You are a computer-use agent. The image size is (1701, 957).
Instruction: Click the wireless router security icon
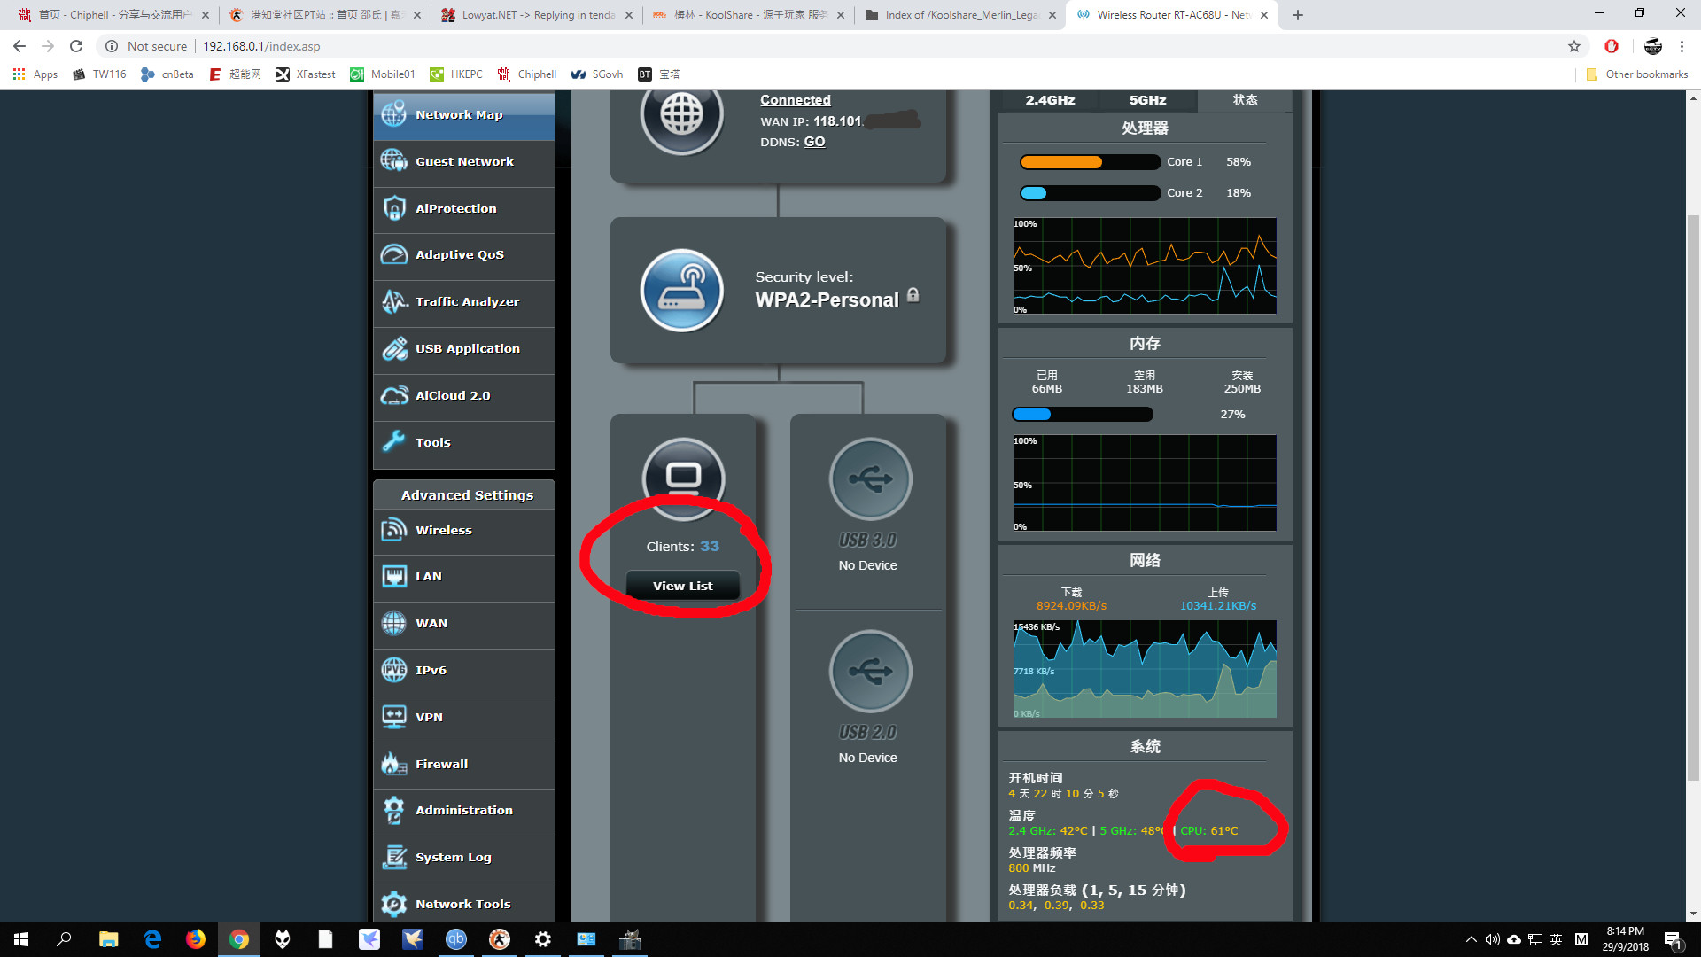681,292
